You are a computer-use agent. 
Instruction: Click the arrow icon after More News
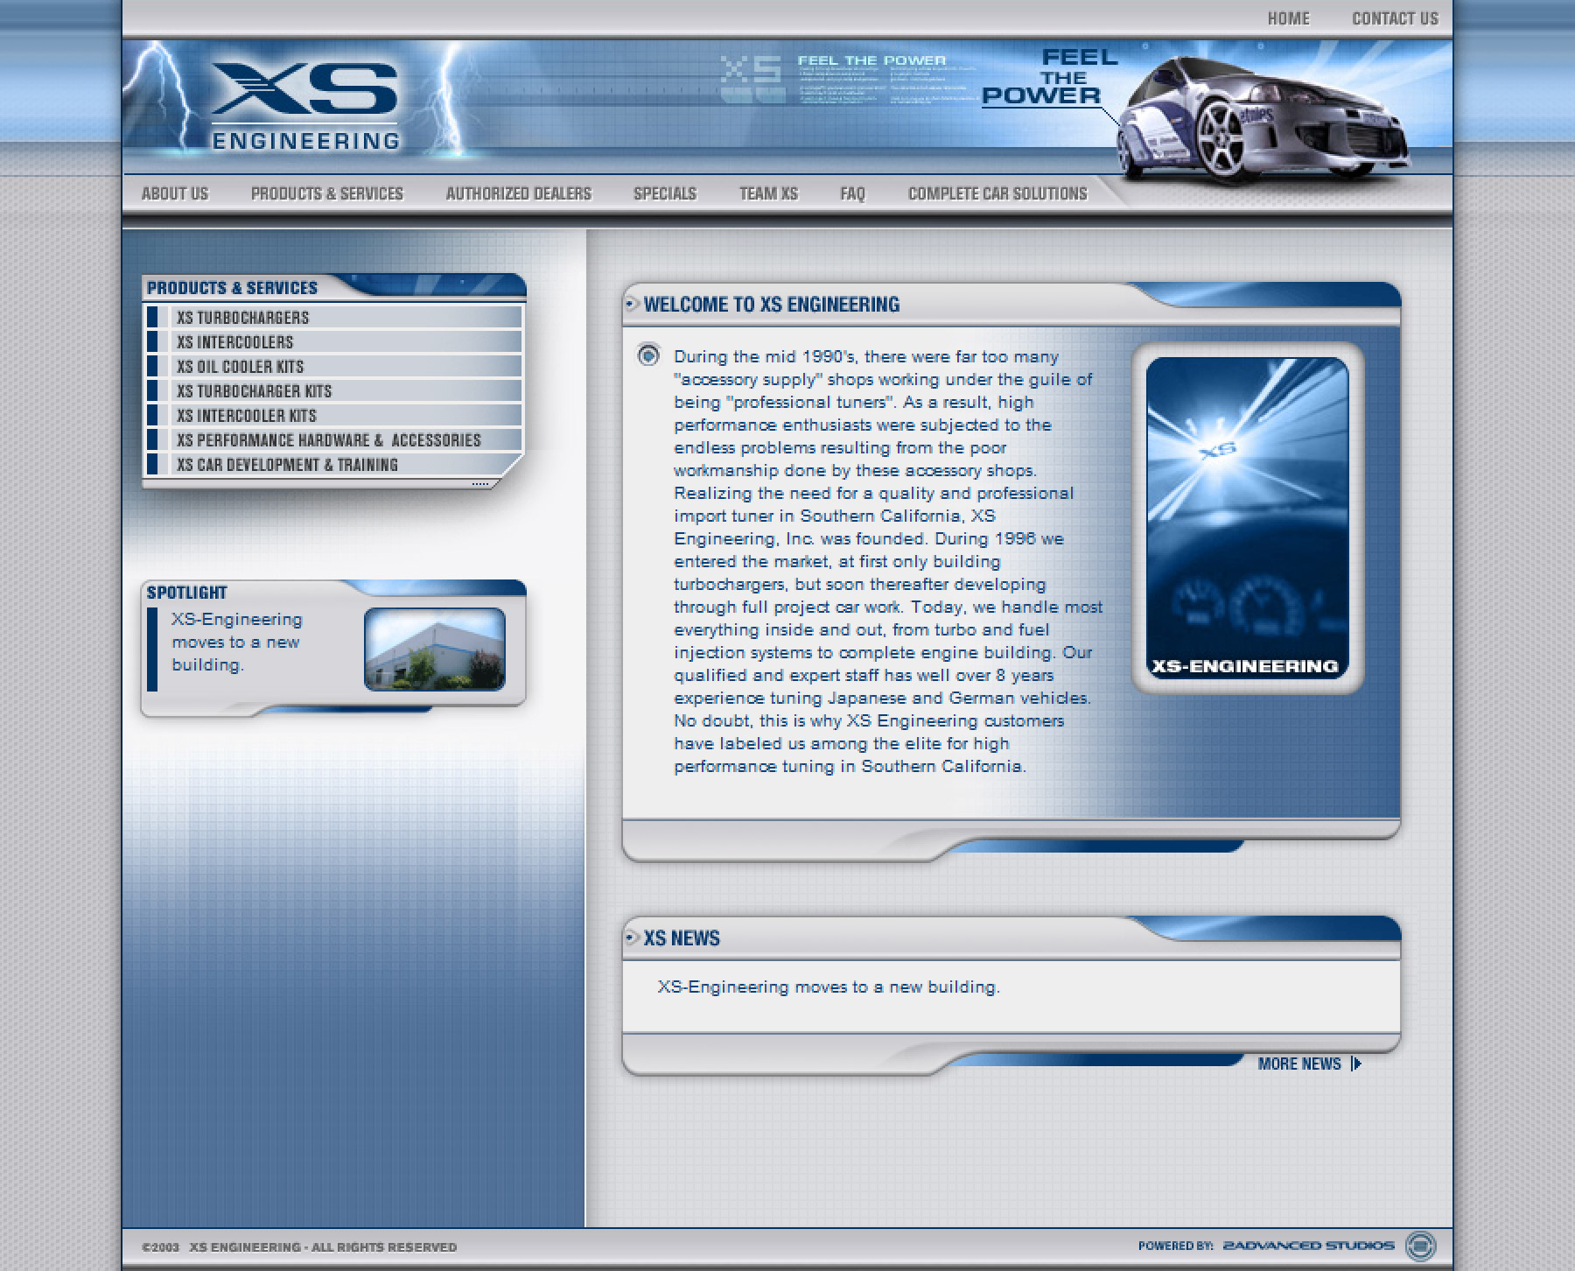pos(1355,1064)
